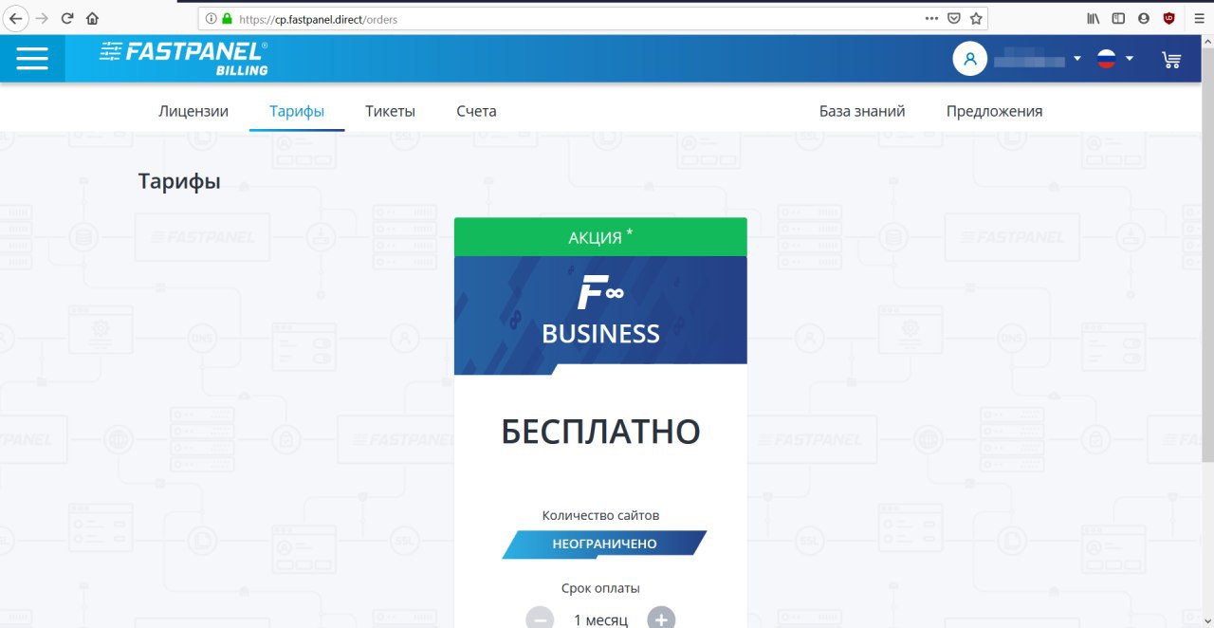Expand the language selector dropdown arrow
This screenshot has height=628, width=1214.
click(x=1129, y=59)
